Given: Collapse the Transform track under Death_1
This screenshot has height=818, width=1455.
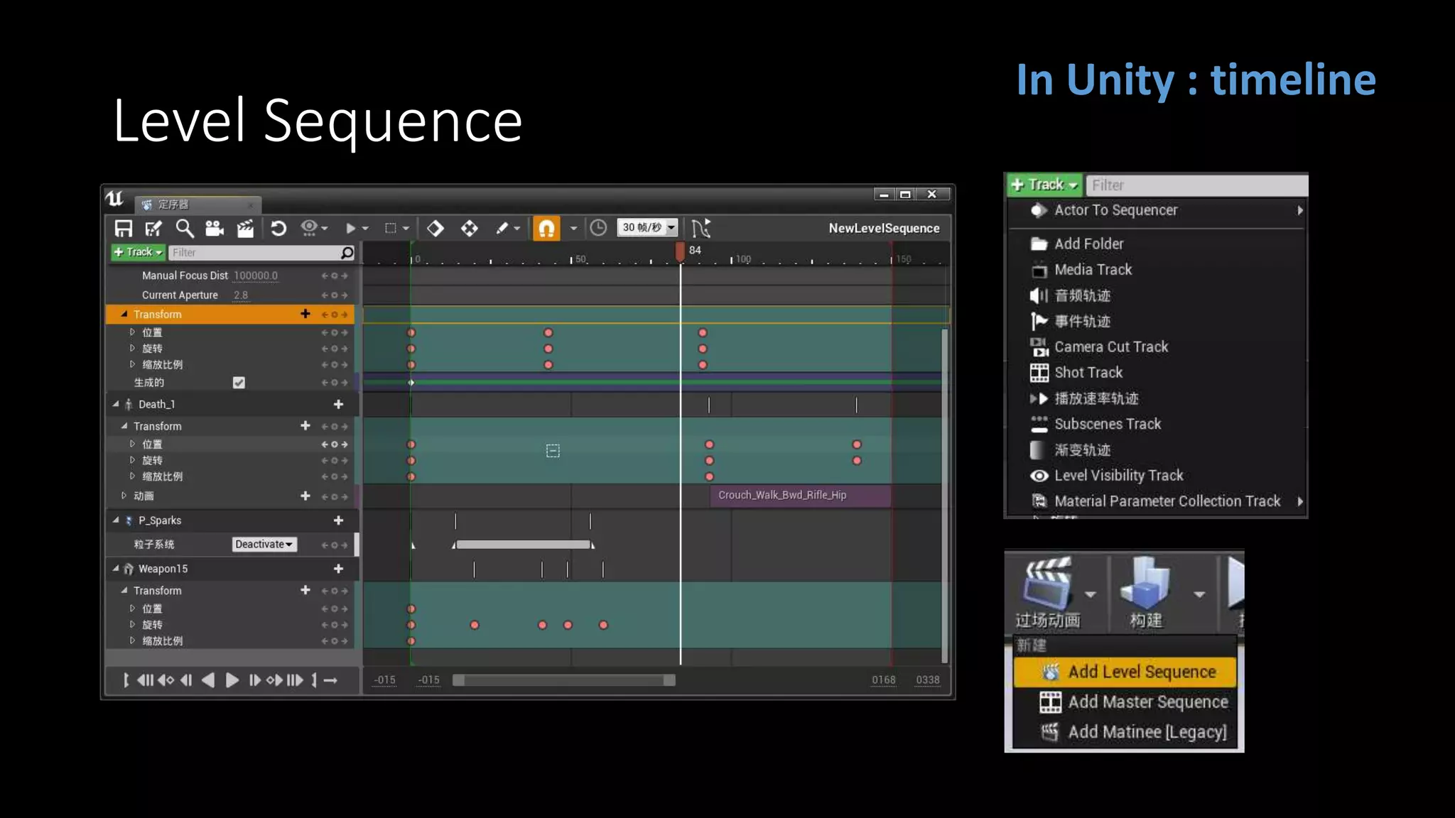Looking at the screenshot, I should click(124, 426).
